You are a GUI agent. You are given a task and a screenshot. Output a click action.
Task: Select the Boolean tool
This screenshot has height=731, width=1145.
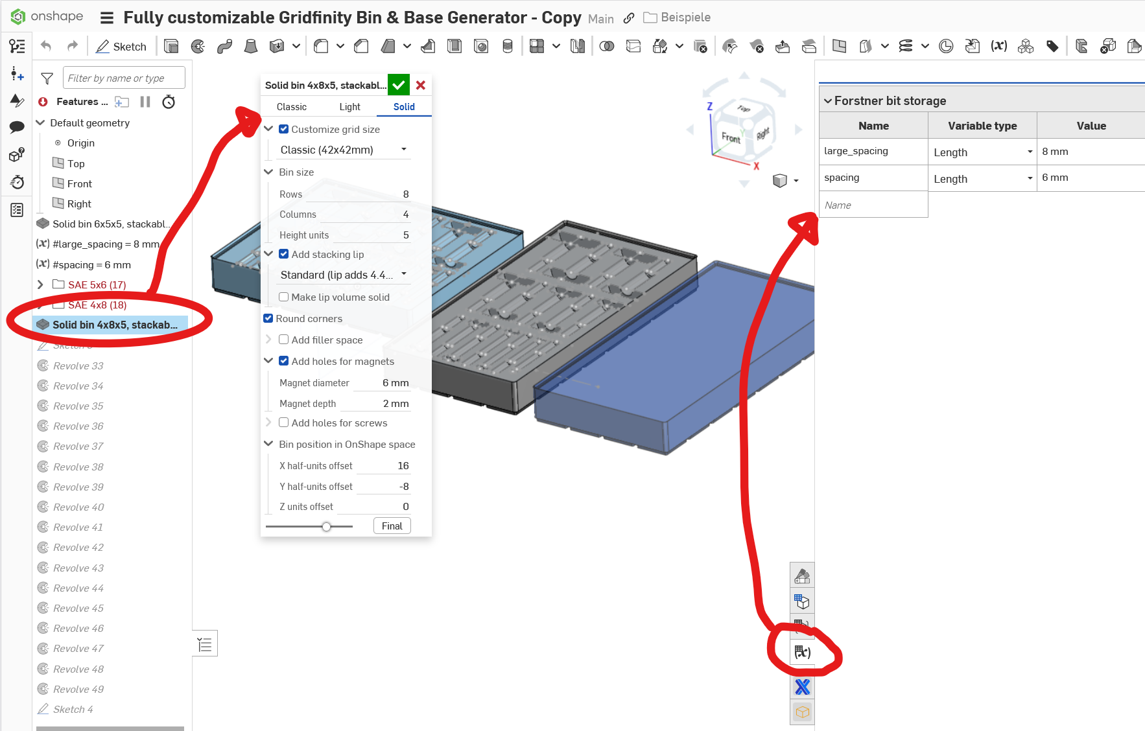pyautogui.click(x=607, y=46)
